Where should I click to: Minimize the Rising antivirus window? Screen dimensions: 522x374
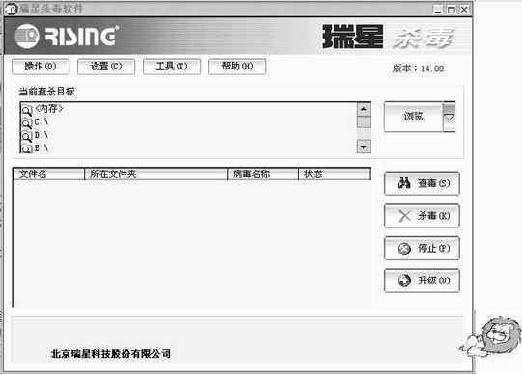tap(438, 10)
